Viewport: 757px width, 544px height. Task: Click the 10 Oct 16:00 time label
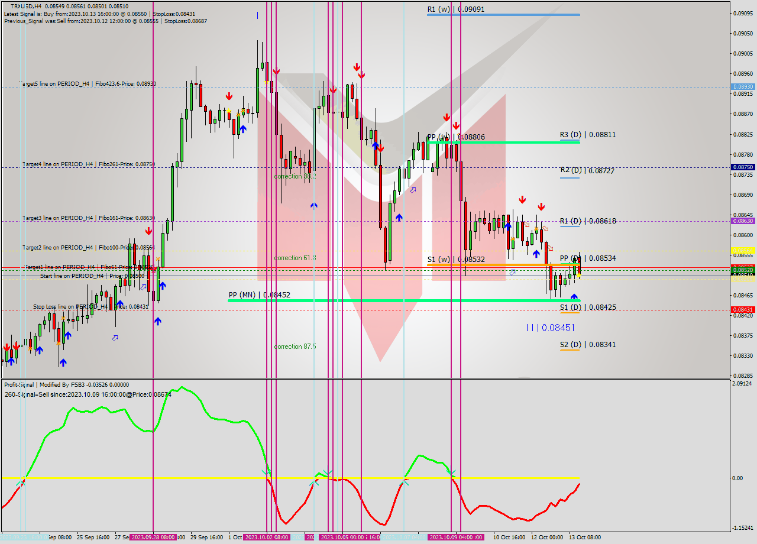(x=509, y=537)
